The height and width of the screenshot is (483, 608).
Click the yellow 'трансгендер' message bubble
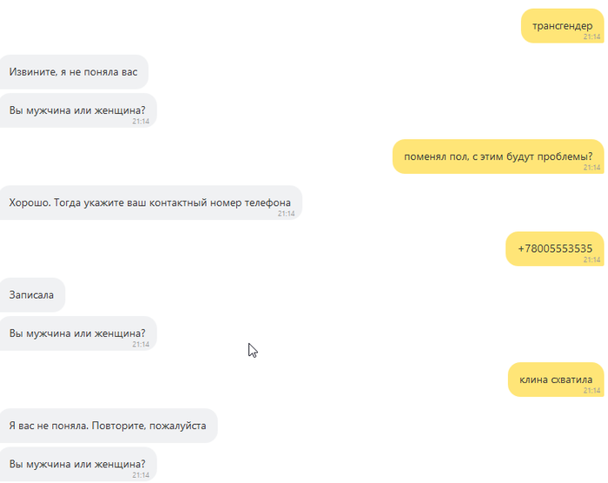pyautogui.click(x=562, y=25)
